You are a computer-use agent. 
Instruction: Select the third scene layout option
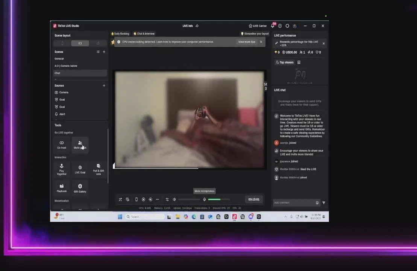point(98,43)
